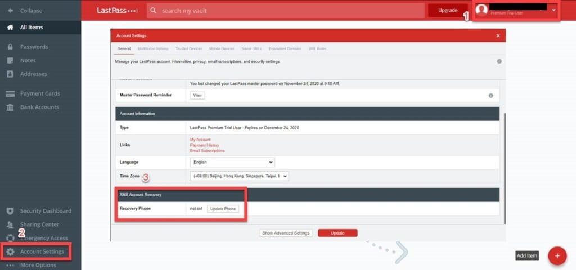Image resolution: width=576 pixels, height=270 pixels.
Task: Click the Premium Trial User label
Action: 507,13
